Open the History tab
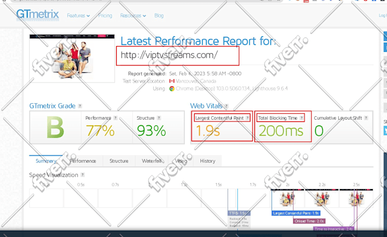Screen dimensions: 387x237 click(x=208, y=161)
